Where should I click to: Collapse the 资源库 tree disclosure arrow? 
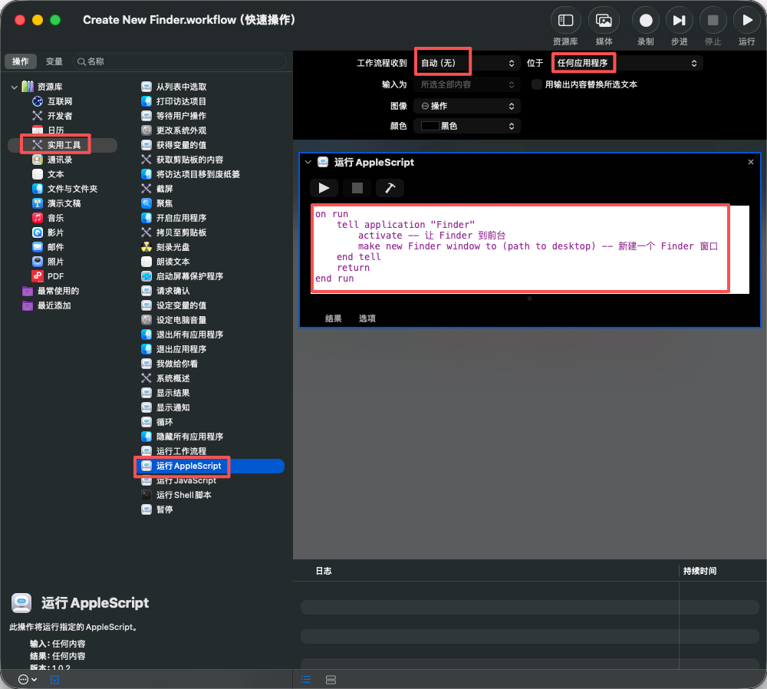point(14,87)
